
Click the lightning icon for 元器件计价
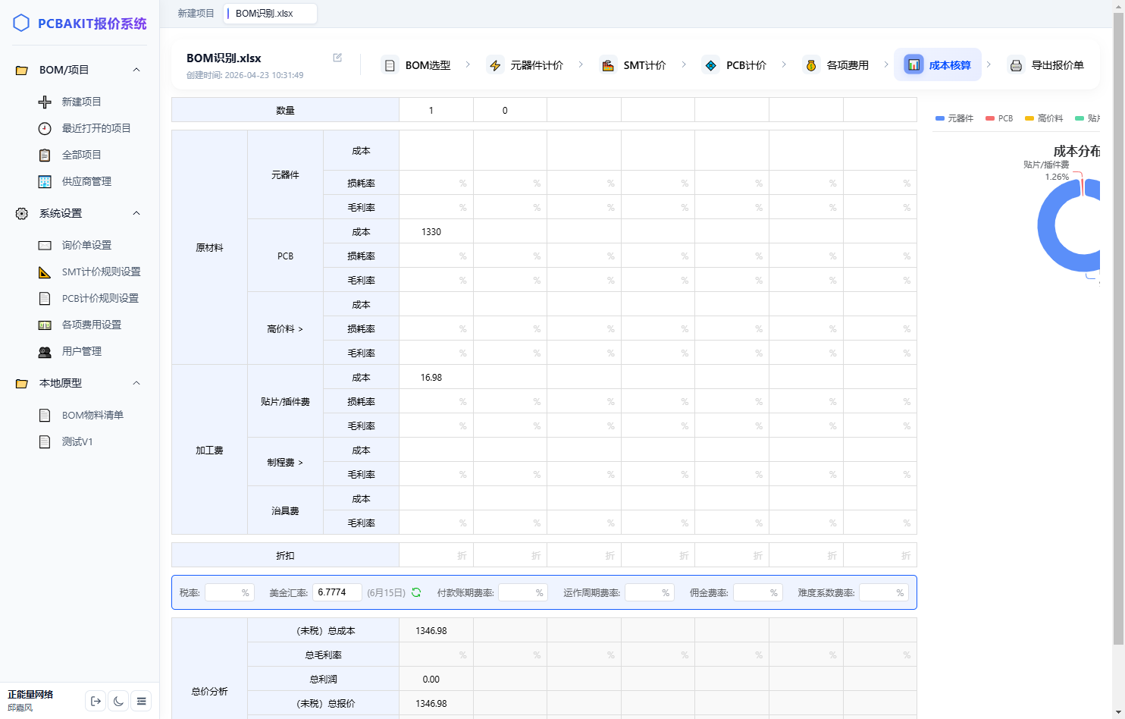point(495,65)
